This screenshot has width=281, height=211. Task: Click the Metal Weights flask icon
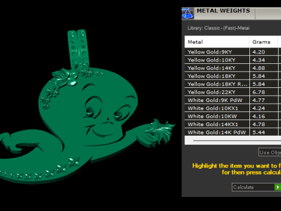tap(187, 13)
